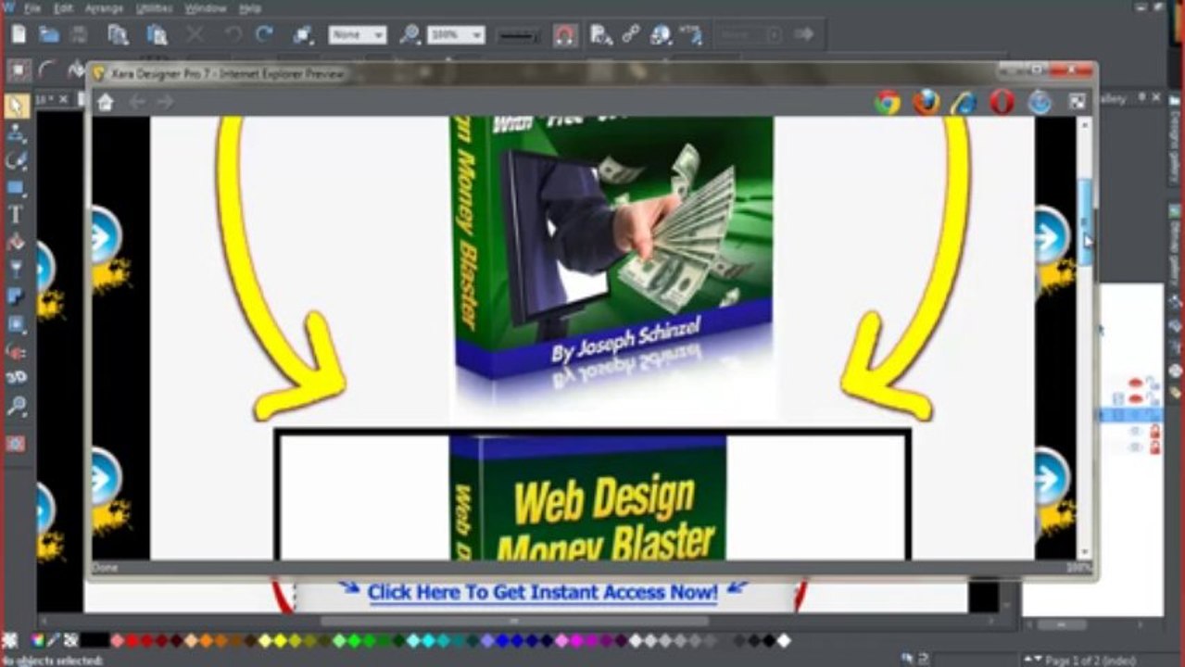
Task: Open the 100% zoom level dropdown
Action: pyautogui.click(x=457, y=35)
